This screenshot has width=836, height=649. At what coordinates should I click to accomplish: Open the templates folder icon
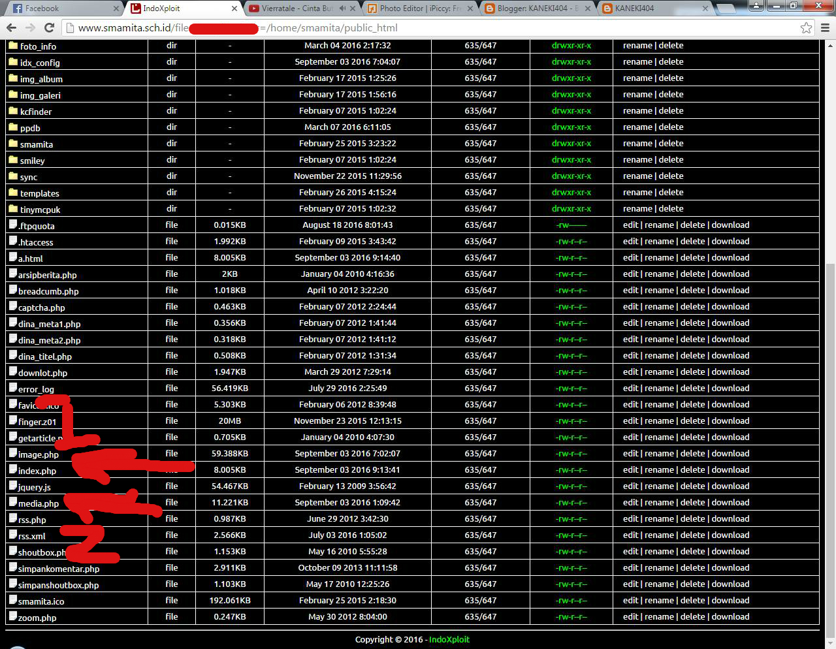point(13,192)
